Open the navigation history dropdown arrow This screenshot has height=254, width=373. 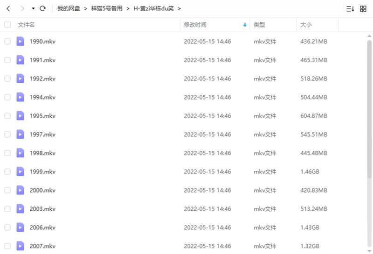pyautogui.click(x=33, y=8)
